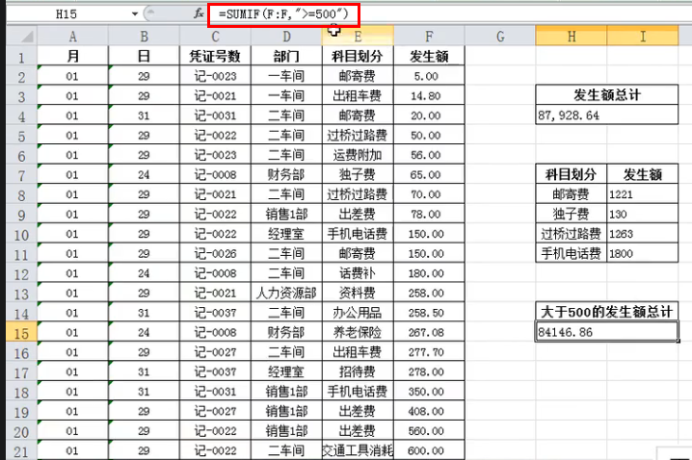Click the Name Box showing H15
Screen dimensions: 692x460
tap(66, 15)
